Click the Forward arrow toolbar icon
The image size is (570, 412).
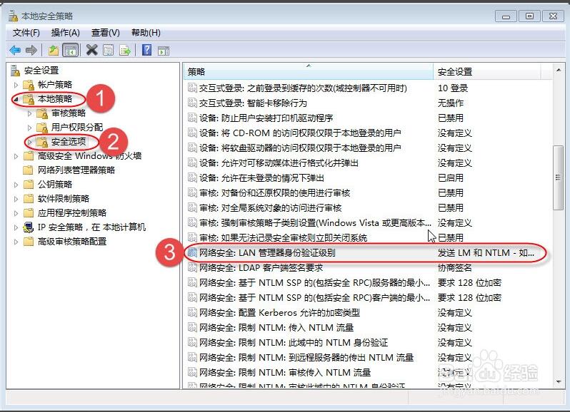pyautogui.click(x=31, y=50)
